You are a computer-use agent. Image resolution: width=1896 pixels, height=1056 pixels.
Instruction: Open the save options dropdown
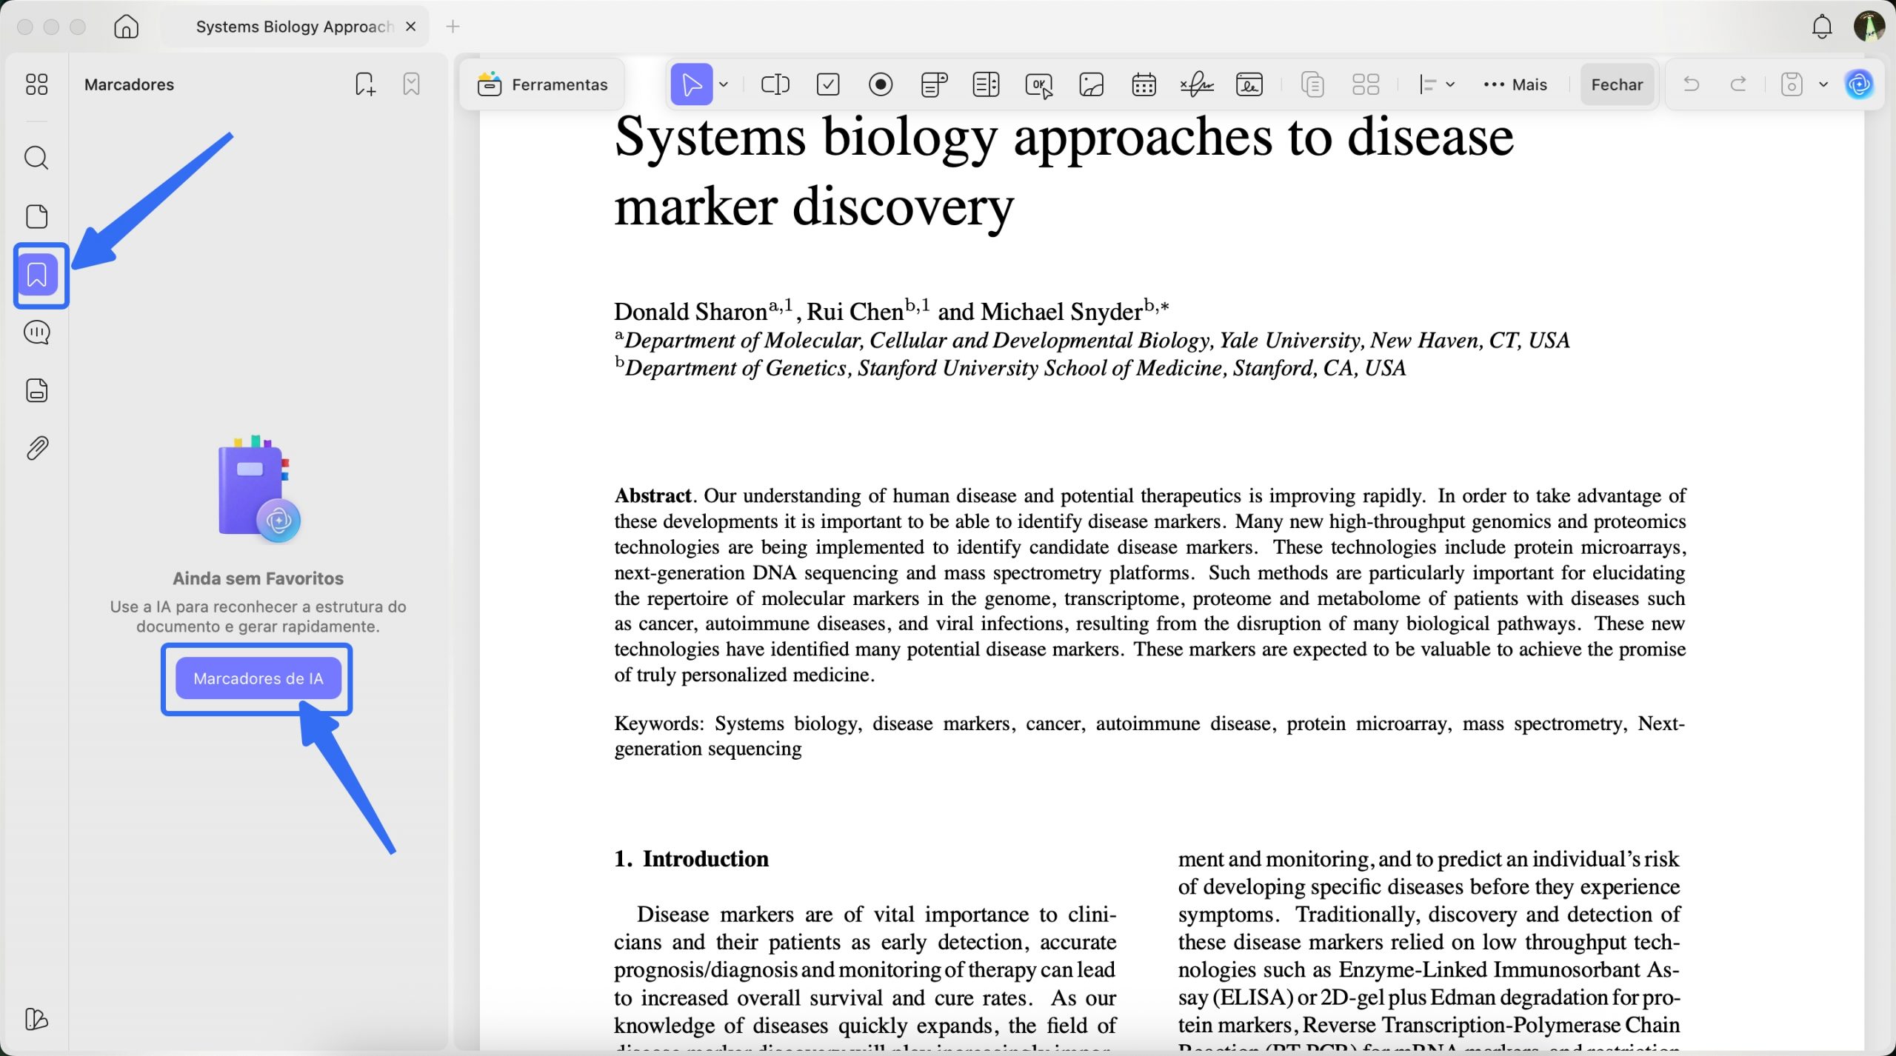pos(1822,84)
